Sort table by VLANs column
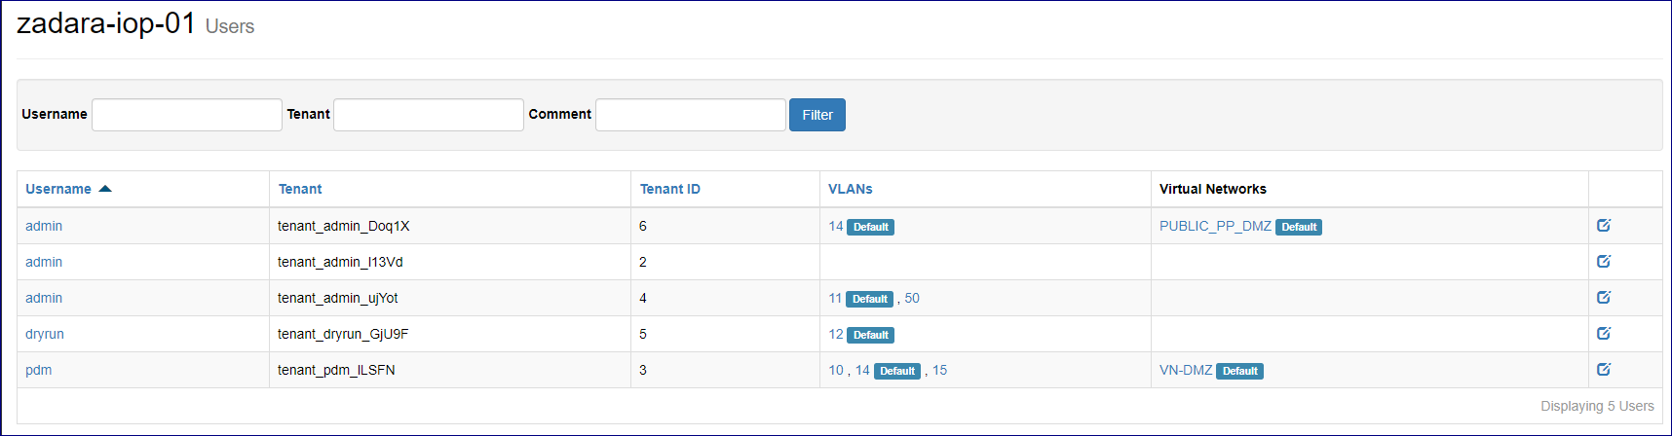This screenshot has width=1672, height=436. pos(850,189)
